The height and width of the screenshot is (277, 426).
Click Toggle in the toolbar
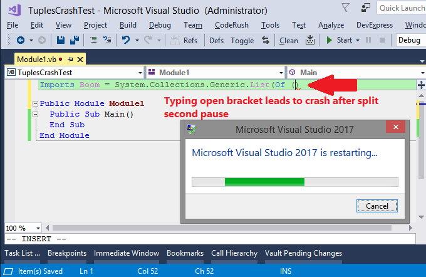[242, 41]
